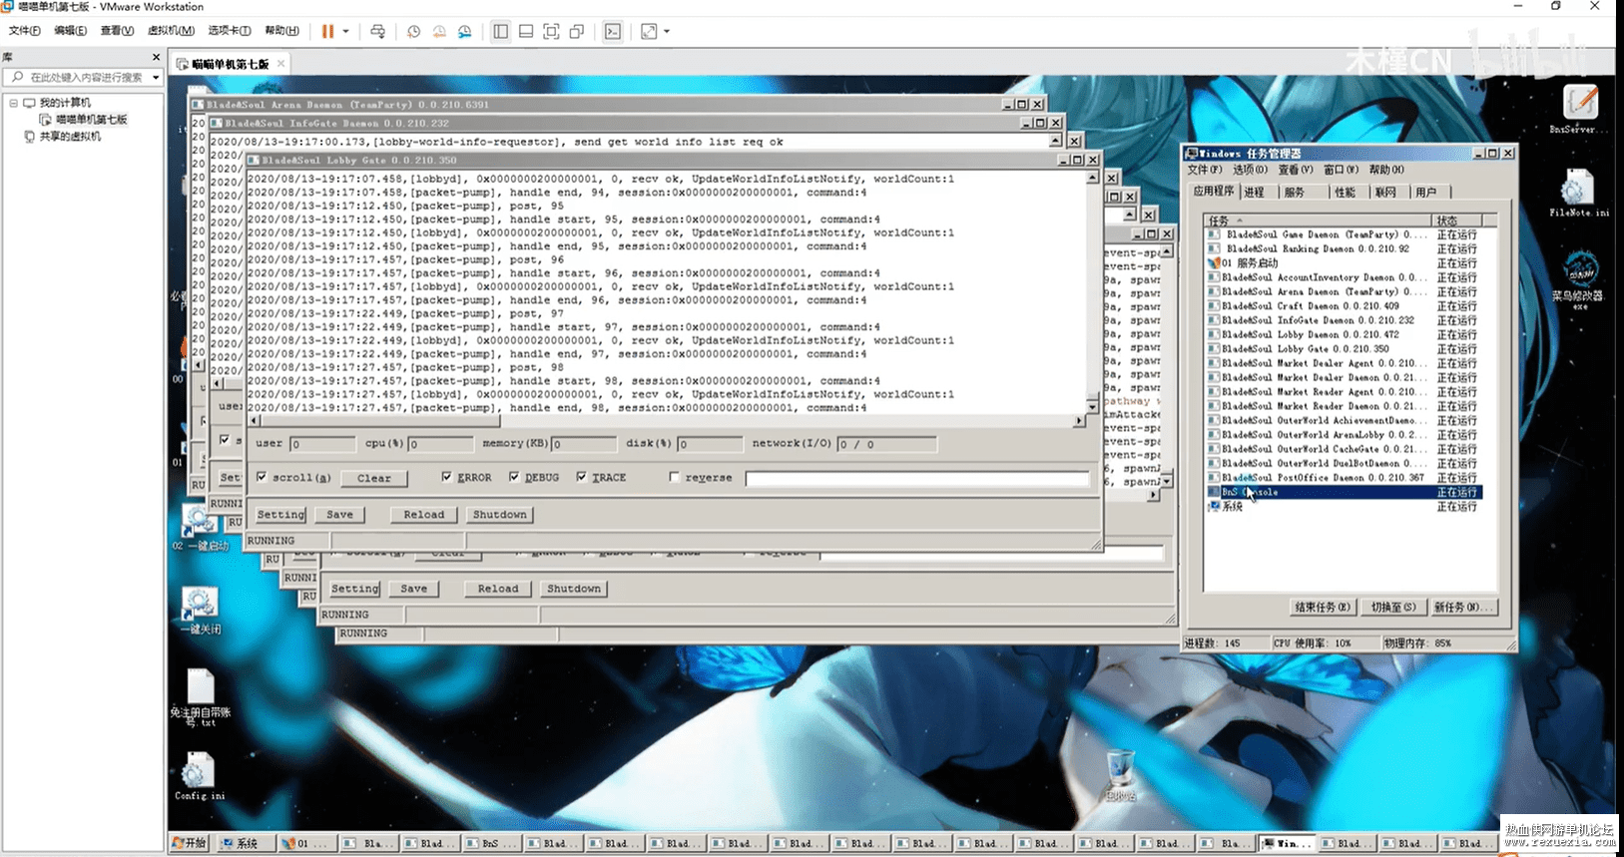The height and width of the screenshot is (857, 1624).
Task: Pause the virtual machine with the orange pause icon
Action: (x=327, y=31)
